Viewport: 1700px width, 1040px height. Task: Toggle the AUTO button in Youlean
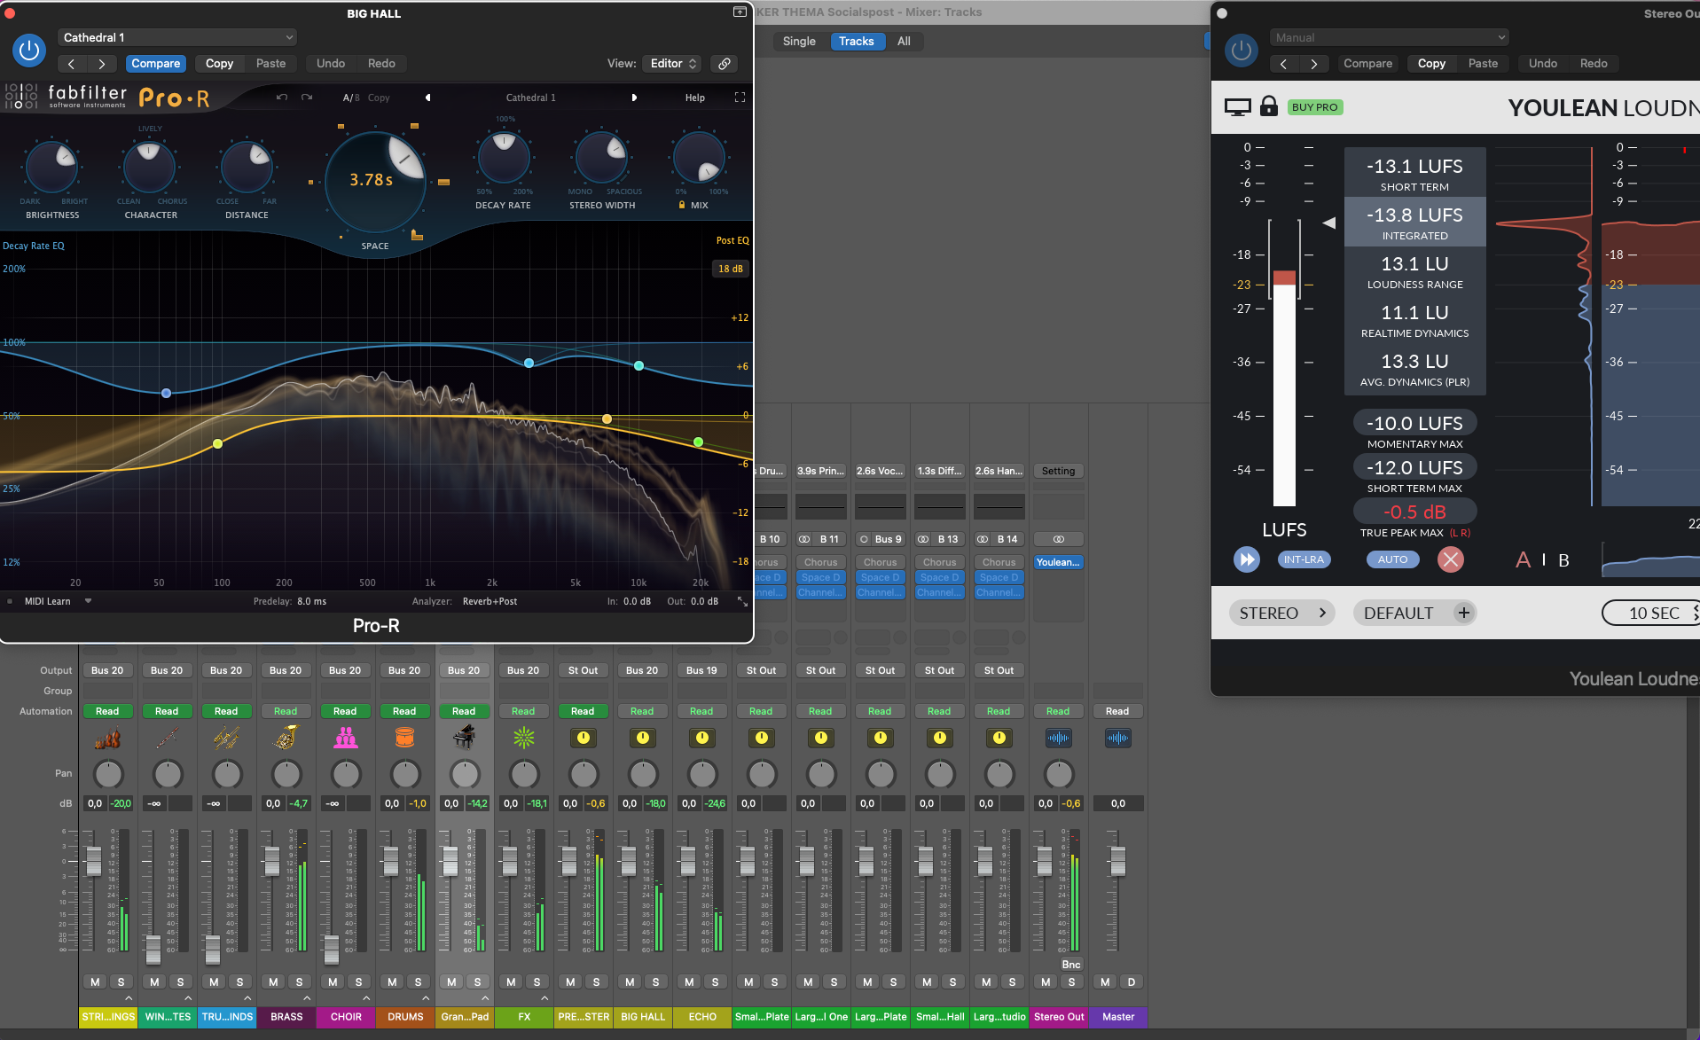pyautogui.click(x=1392, y=559)
